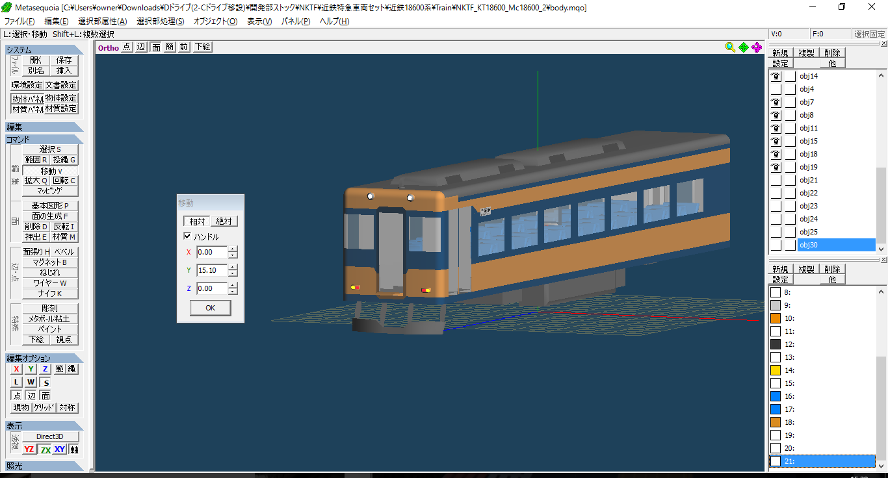Click the 前 button in viewport bar
This screenshot has width=888, height=478.
tap(184, 47)
